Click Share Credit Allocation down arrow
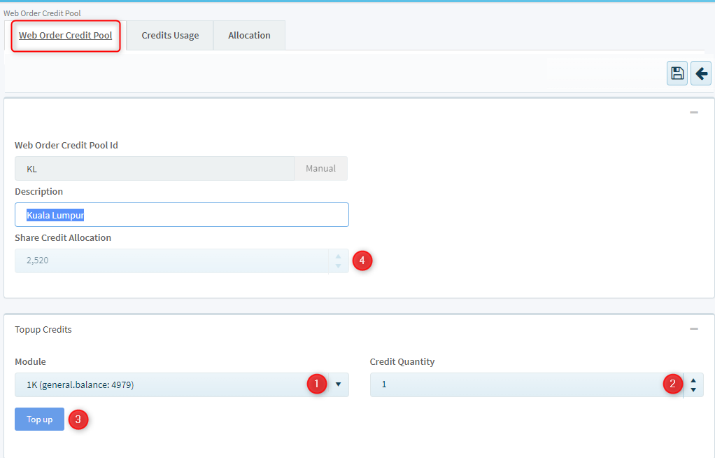Viewport: 715px width, 458px height. pyautogui.click(x=339, y=265)
